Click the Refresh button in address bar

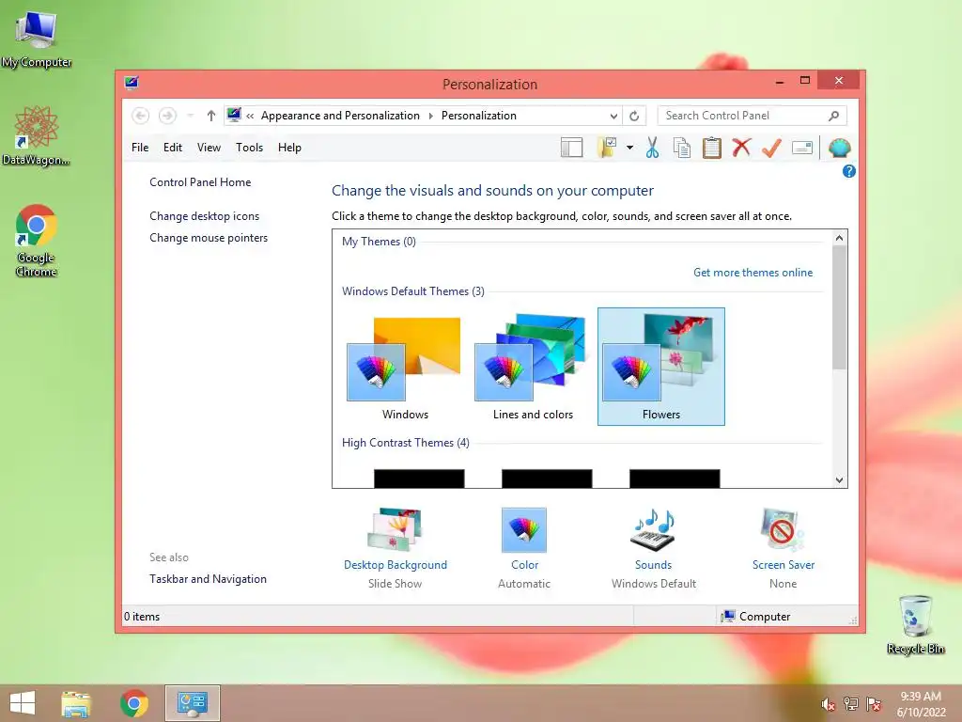(x=634, y=116)
